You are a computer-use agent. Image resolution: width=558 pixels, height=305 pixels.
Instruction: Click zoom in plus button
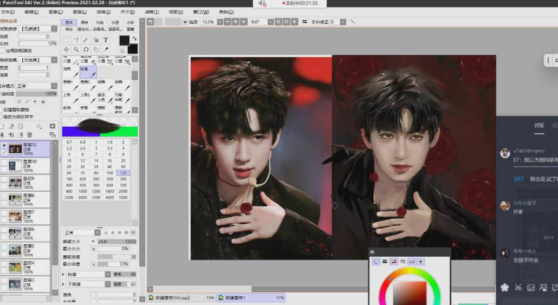pyautogui.click(x=236, y=22)
